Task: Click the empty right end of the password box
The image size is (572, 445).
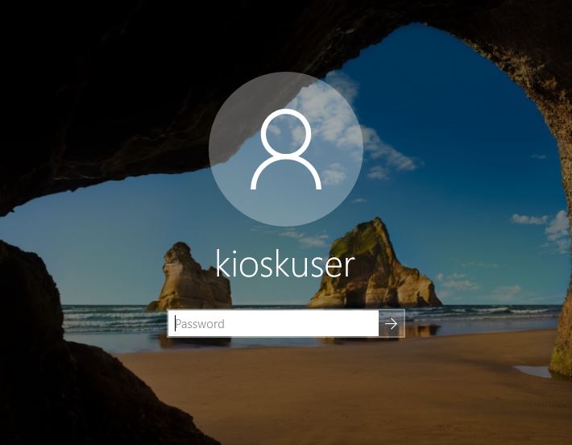Action: [x=354, y=324]
